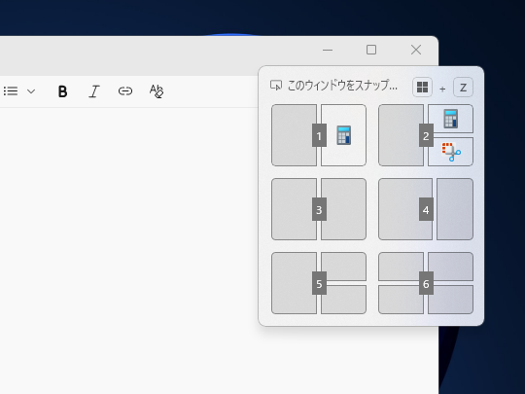The image size is (525, 394).
Task: Toggle bold formatting
Action: pos(62,91)
